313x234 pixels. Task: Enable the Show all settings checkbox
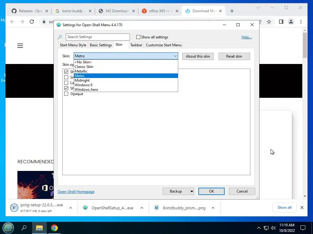(138, 37)
